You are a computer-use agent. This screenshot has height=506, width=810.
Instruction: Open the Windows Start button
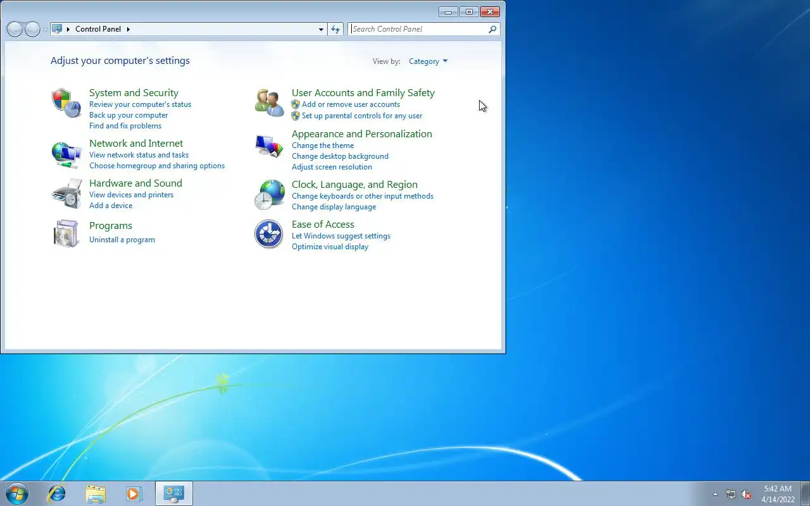click(x=16, y=493)
